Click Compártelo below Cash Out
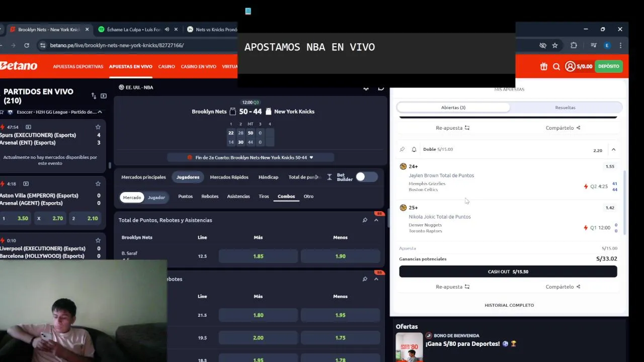This screenshot has width=644, height=362. 563,287
